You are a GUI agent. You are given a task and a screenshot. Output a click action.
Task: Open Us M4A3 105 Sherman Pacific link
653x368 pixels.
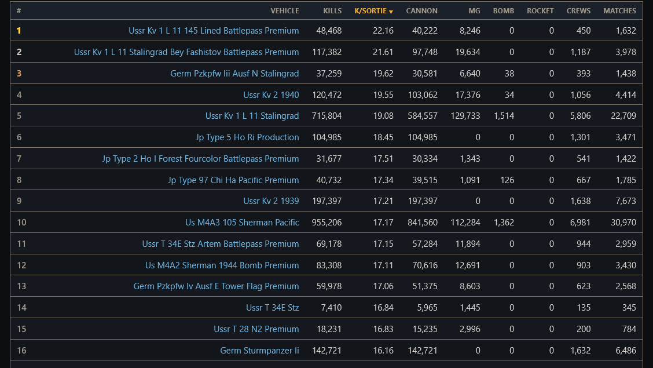[242, 222]
